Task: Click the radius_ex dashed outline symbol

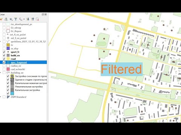Action: [8, 66]
